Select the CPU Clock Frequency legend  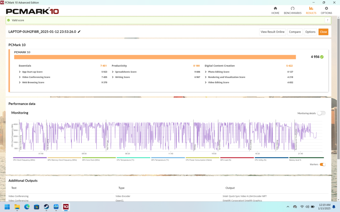30,159
